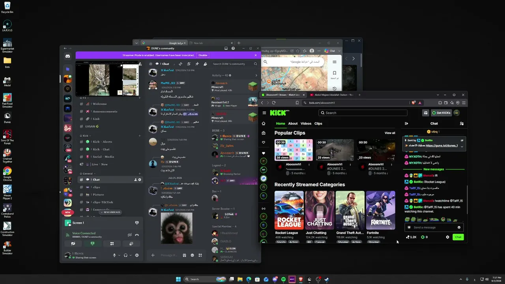Image resolution: width=505 pixels, height=284 pixels.
Task: Deafen headphones in Discord
Action: tap(125, 255)
